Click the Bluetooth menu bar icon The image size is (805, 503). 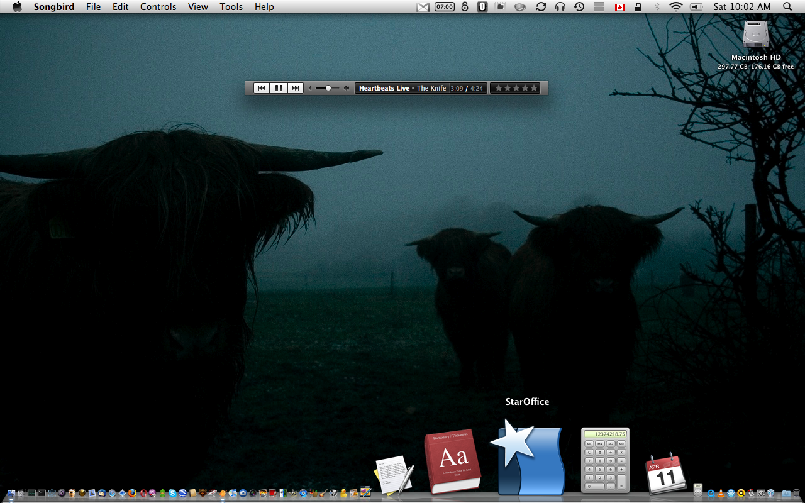click(657, 7)
